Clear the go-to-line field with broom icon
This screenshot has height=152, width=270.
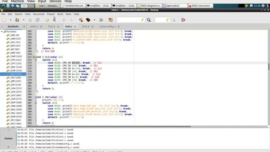tap(167, 20)
